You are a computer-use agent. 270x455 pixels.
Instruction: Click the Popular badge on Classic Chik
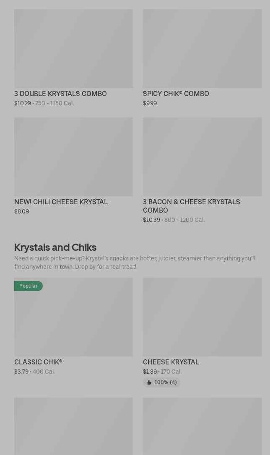coord(29,286)
